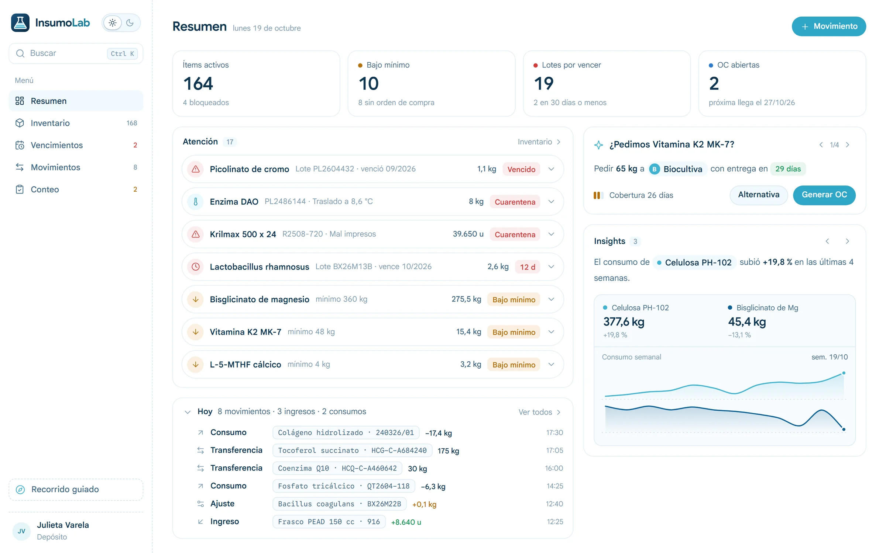Click the Ajuste sliders icon
Screen dimensions: 886x553
(200, 504)
